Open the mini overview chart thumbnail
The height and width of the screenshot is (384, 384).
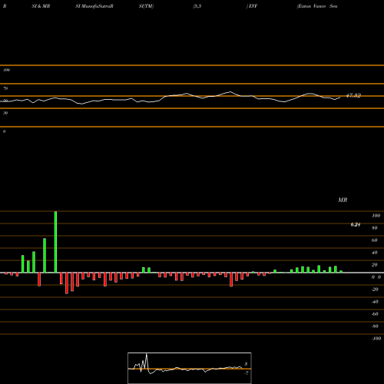coord(190,368)
